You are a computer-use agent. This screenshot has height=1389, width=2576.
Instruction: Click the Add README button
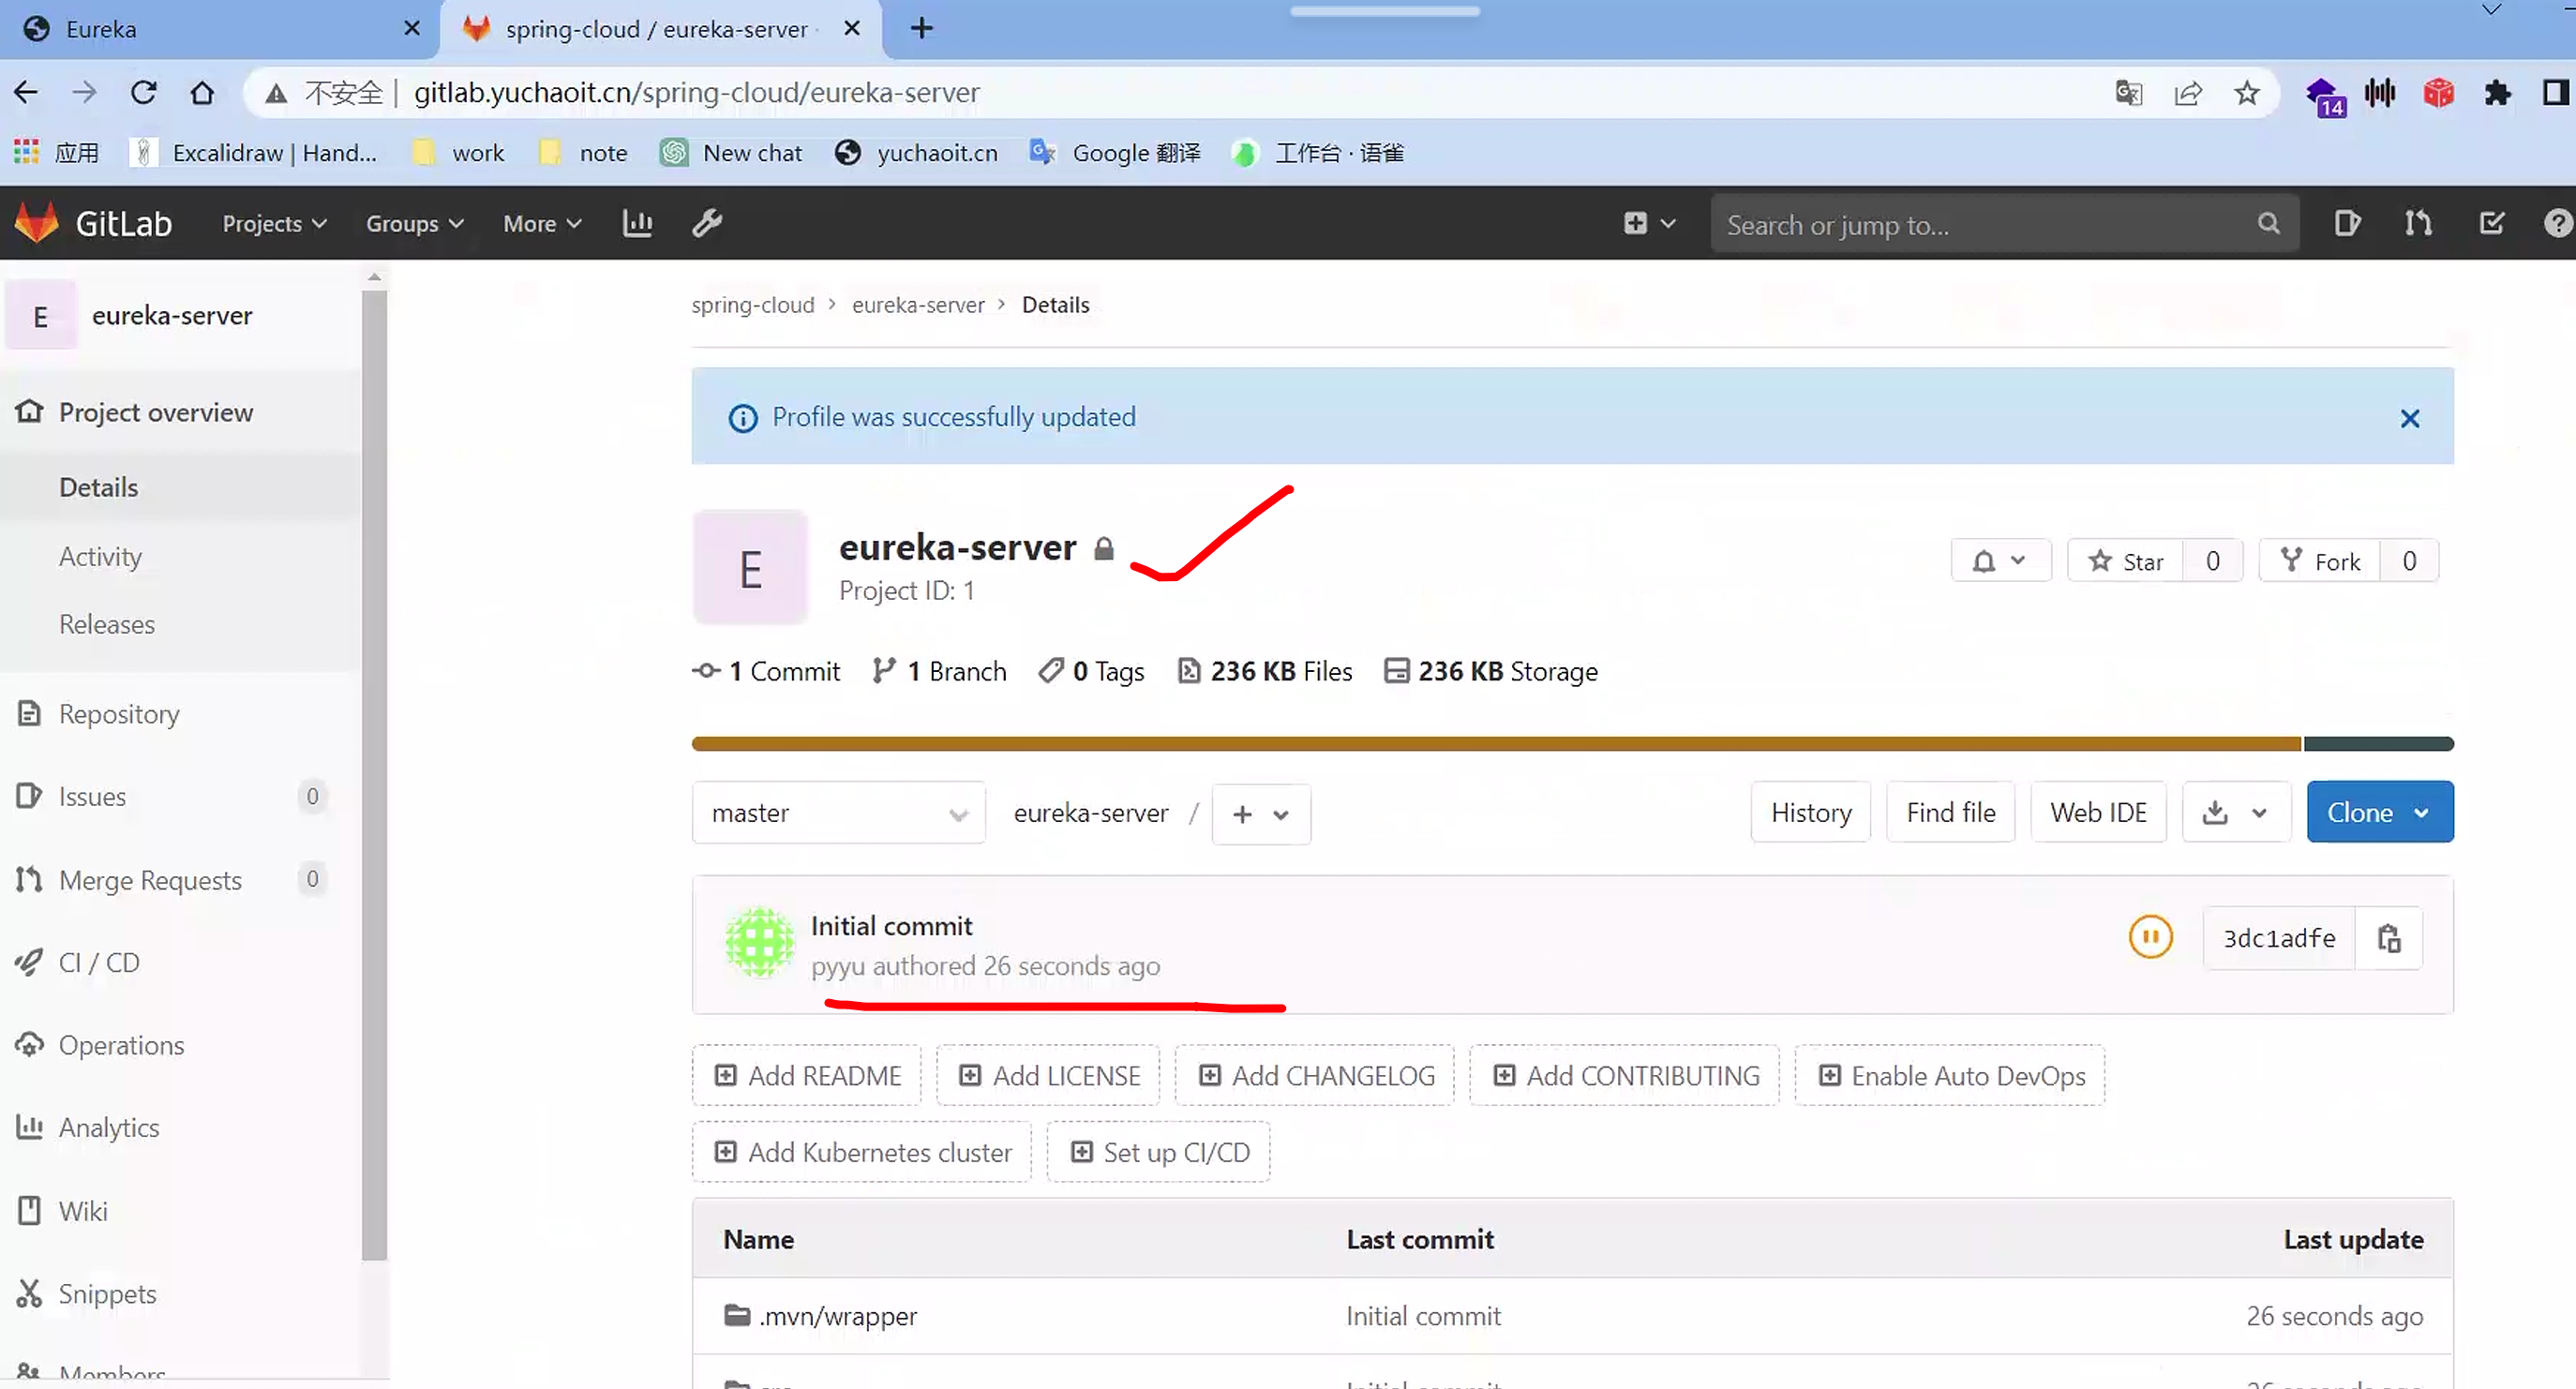click(x=807, y=1075)
